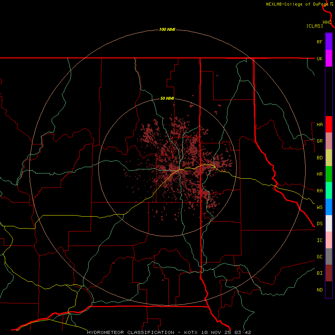The image size is (335, 335).
Task: Click the RA legend label
Action: pos(319,191)
